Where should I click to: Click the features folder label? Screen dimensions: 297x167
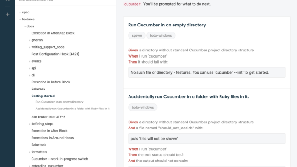coord(28,19)
